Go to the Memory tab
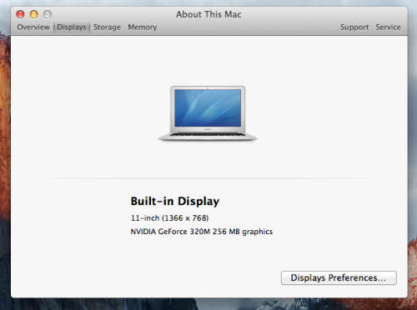 coord(143,27)
